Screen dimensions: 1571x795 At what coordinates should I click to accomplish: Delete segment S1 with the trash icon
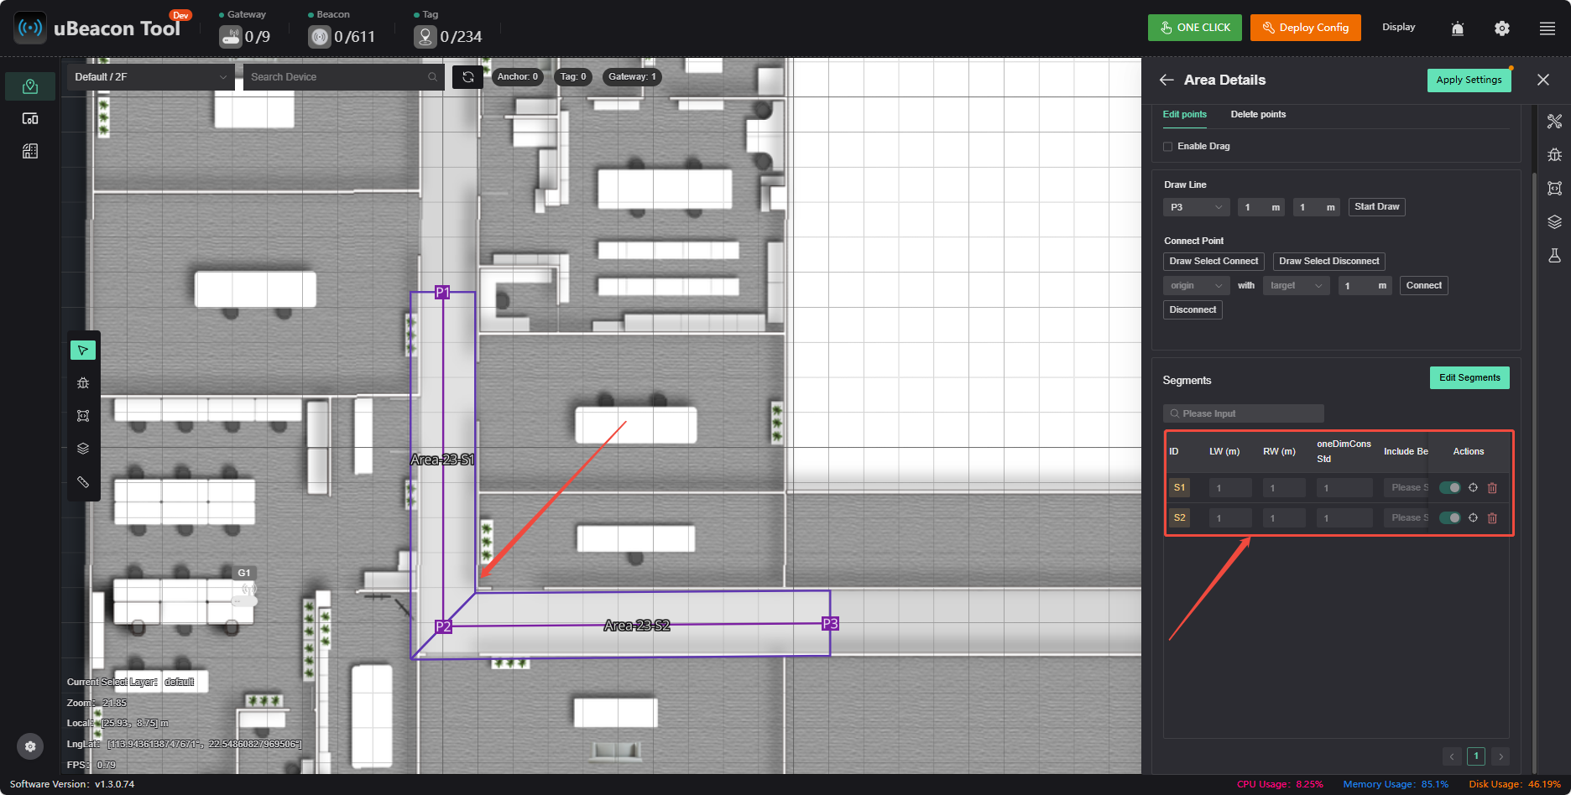coord(1492,488)
